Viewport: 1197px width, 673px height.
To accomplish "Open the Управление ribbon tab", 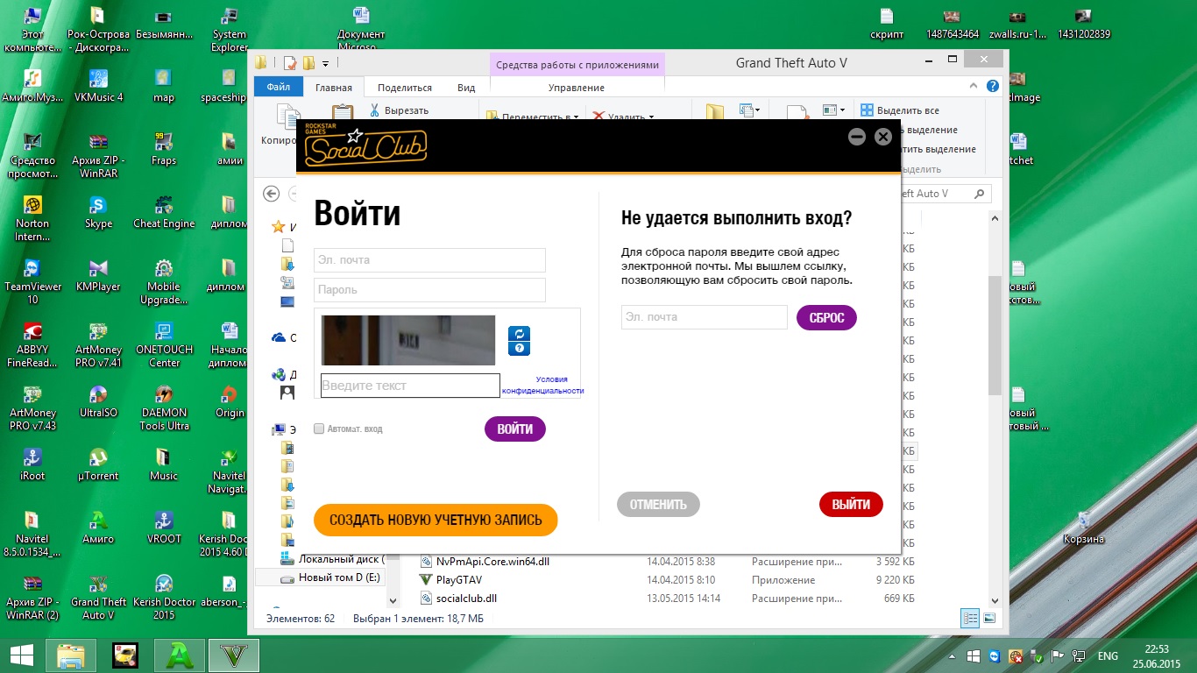I will [577, 88].
